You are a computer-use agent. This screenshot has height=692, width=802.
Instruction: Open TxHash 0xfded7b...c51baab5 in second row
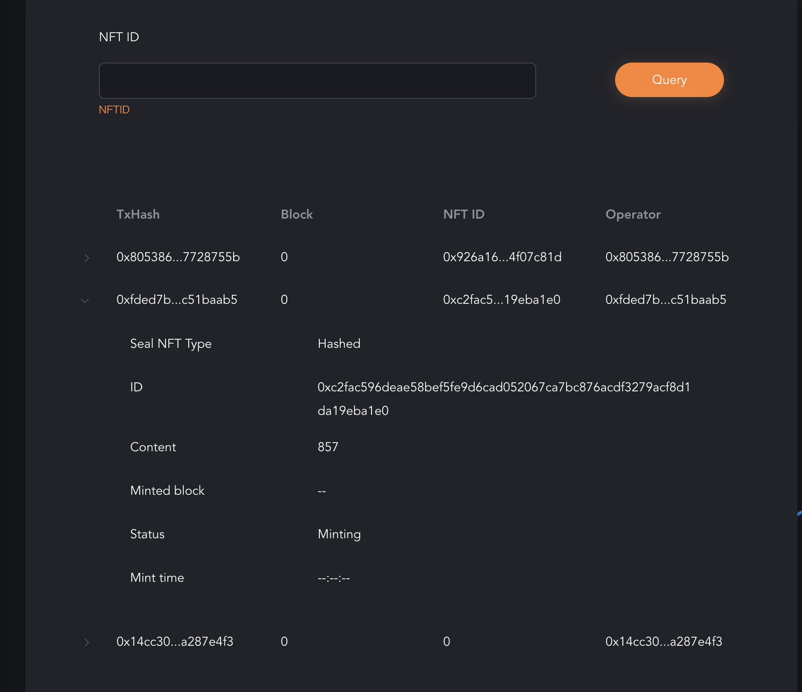coord(176,300)
